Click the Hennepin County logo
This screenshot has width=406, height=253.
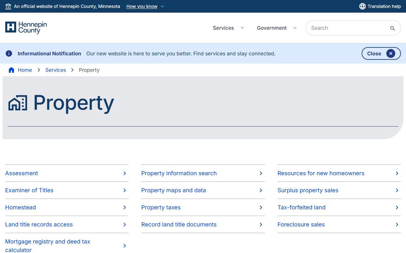26,28
